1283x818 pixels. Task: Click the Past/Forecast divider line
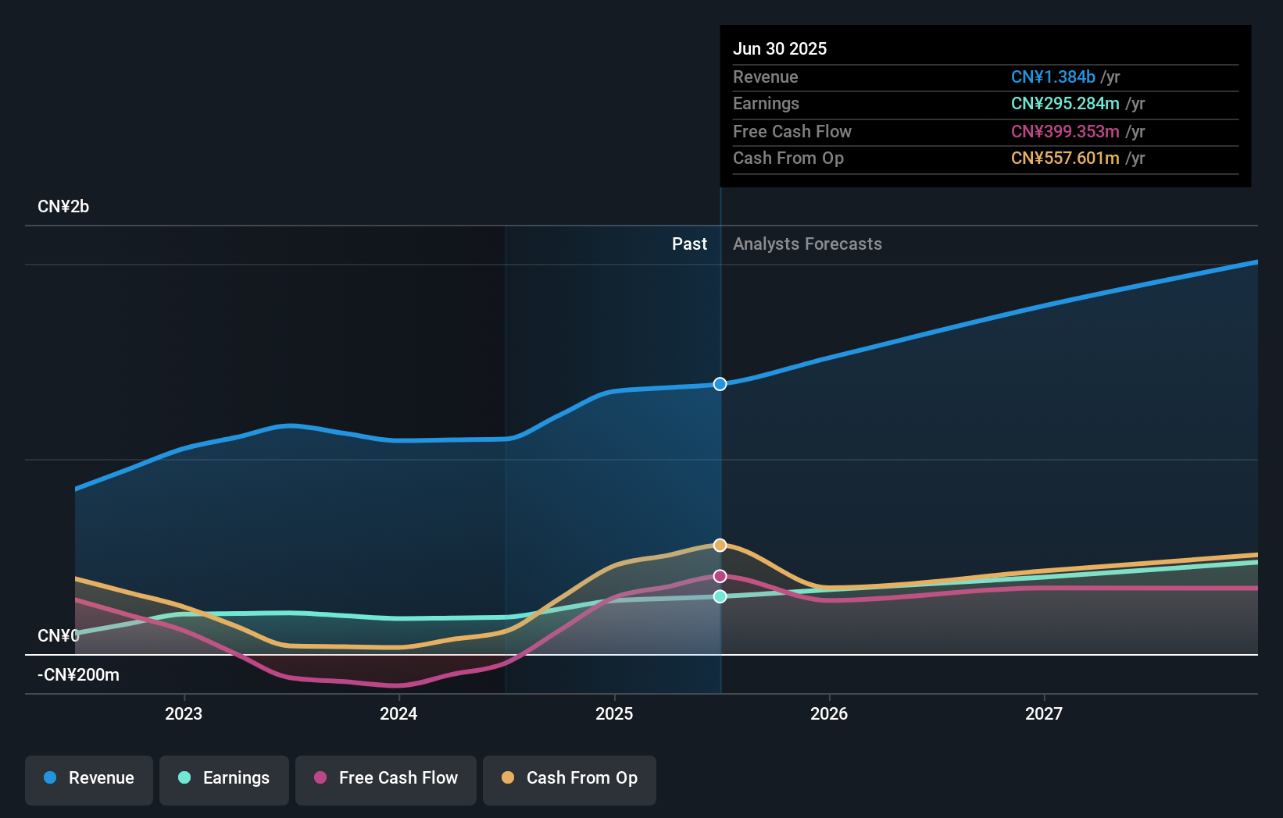tap(720, 468)
